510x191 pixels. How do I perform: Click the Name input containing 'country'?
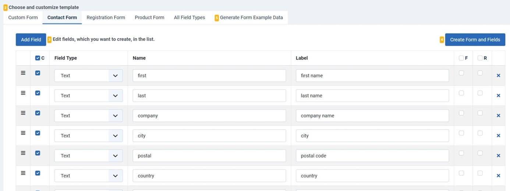(209, 176)
